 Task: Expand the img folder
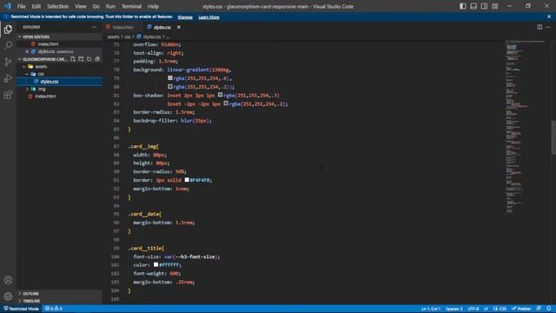point(27,89)
